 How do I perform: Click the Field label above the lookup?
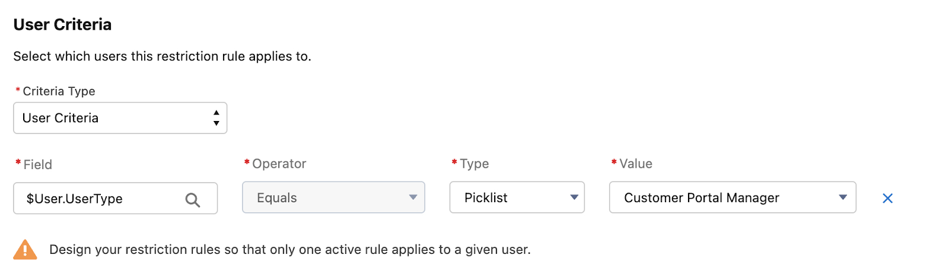38,164
